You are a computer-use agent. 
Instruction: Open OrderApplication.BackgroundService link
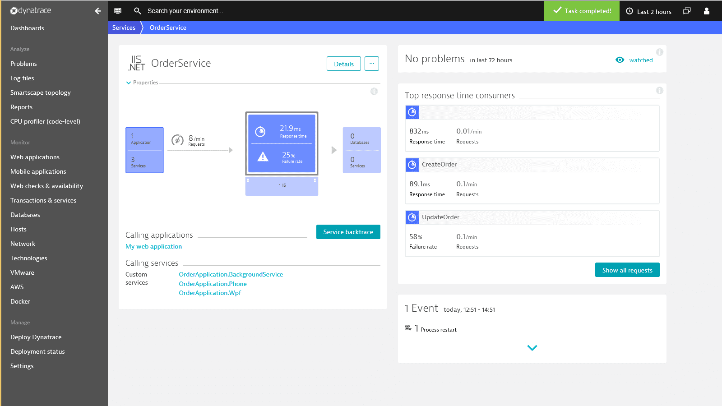click(231, 274)
